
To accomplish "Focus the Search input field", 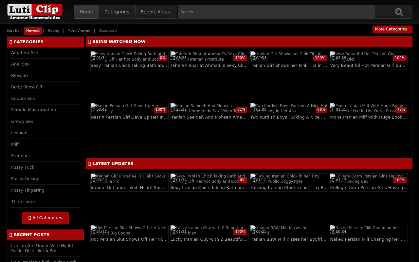I will 276,12.
